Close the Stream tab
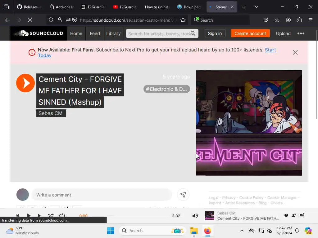318x238 pixels. (232, 7)
